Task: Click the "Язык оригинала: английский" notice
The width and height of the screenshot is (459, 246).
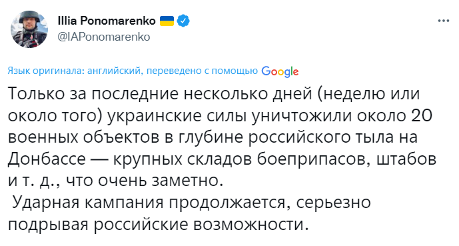Action: [x=74, y=71]
